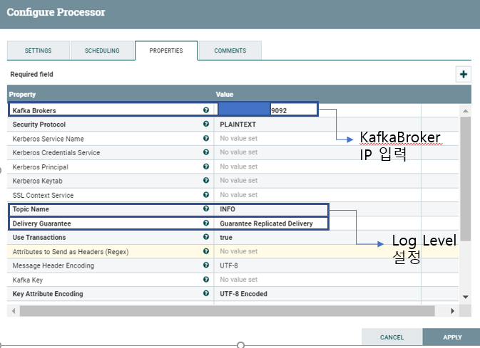Show help for Security Protocol property
This screenshot has height=348, width=480.
(206, 124)
